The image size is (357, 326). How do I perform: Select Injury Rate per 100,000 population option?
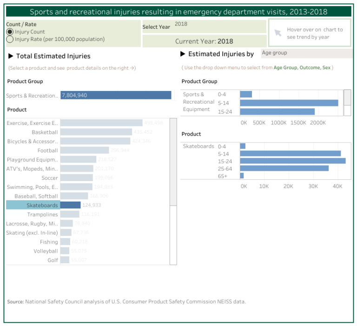tap(10, 39)
